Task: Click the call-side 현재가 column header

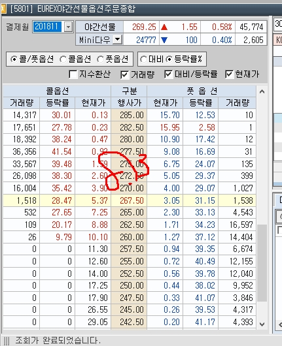Action: coord(93,102)
